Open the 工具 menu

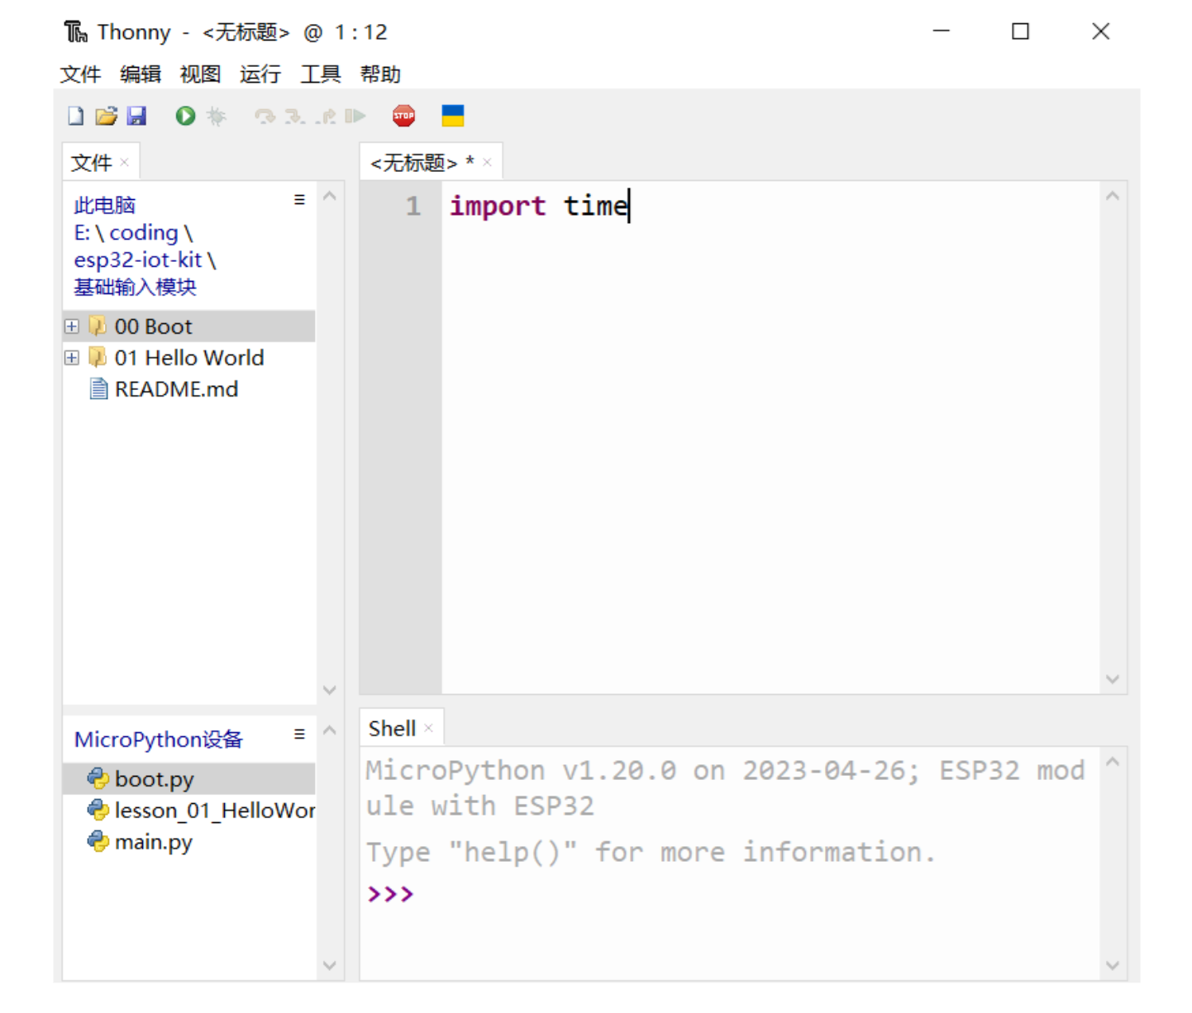320,74
